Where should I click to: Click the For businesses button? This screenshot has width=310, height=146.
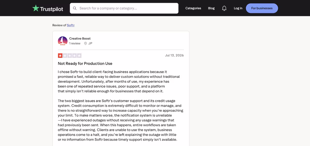click(262, 8)
